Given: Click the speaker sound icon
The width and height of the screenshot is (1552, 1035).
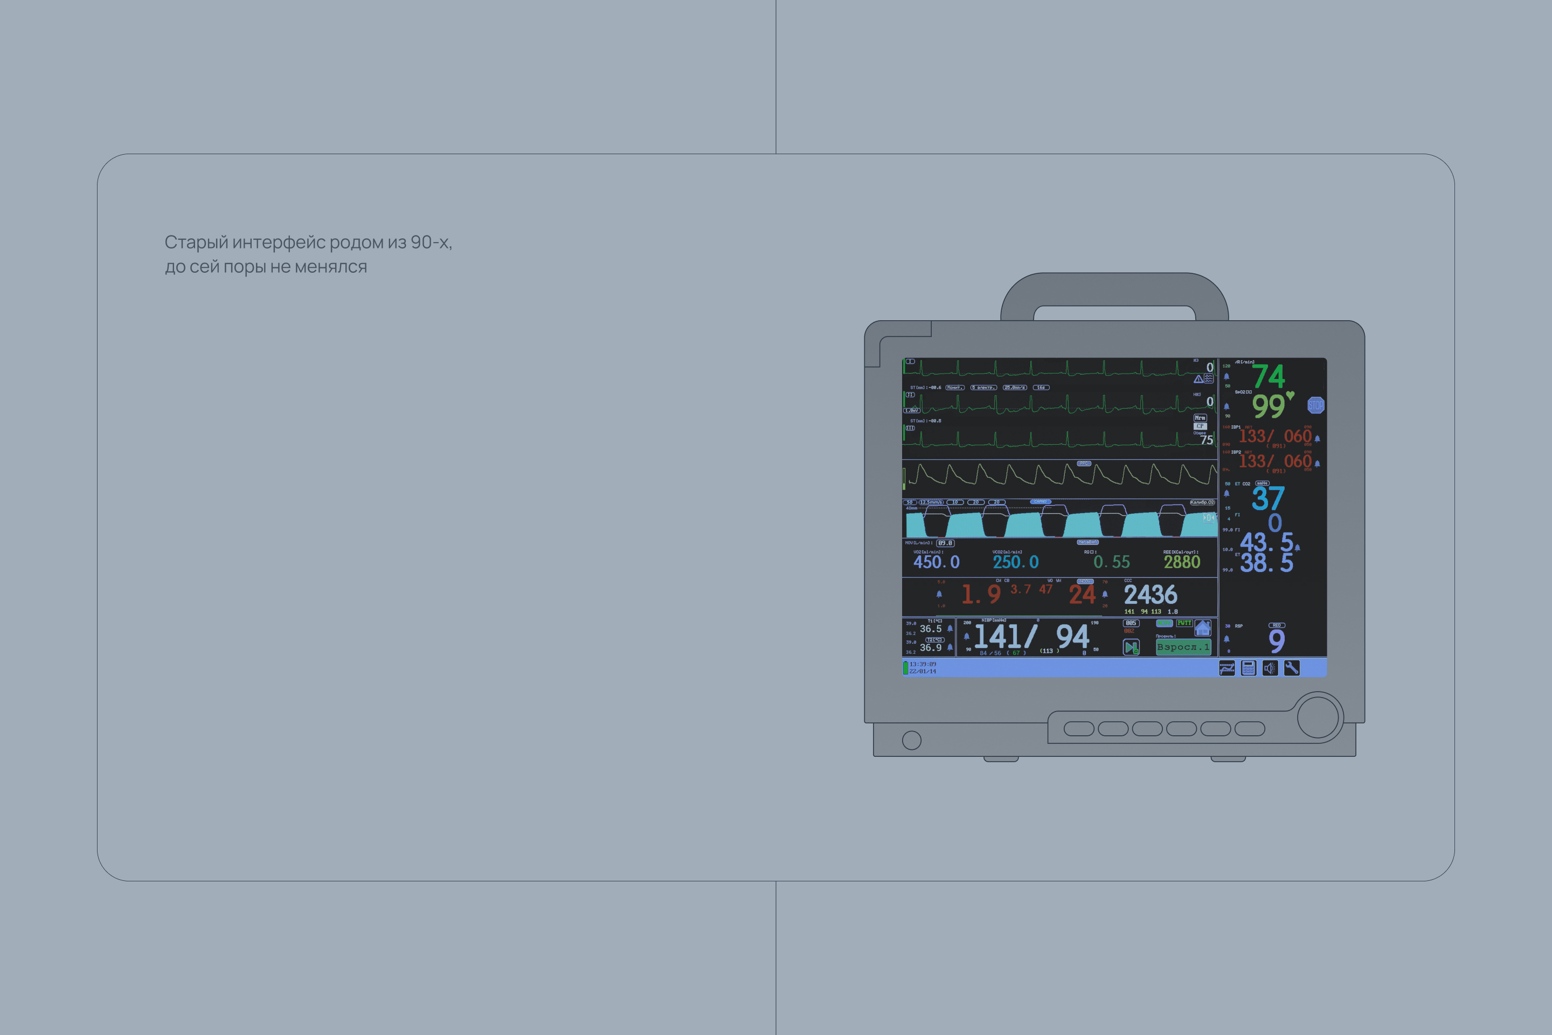Looking at the screenshot, I should [1270, 668].
